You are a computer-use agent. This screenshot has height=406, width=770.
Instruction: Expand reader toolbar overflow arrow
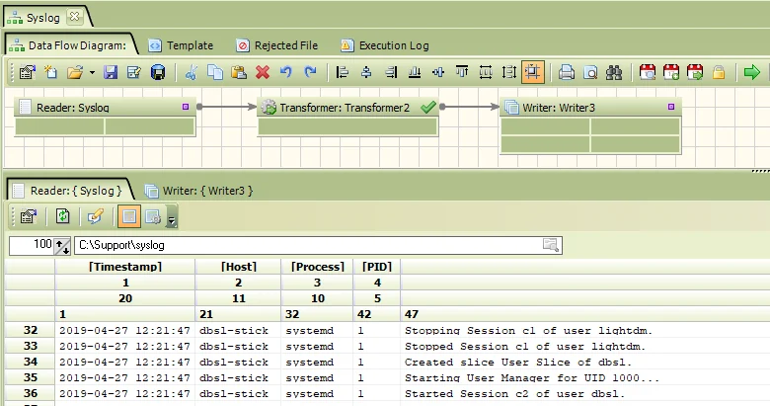tap(172, 221)
